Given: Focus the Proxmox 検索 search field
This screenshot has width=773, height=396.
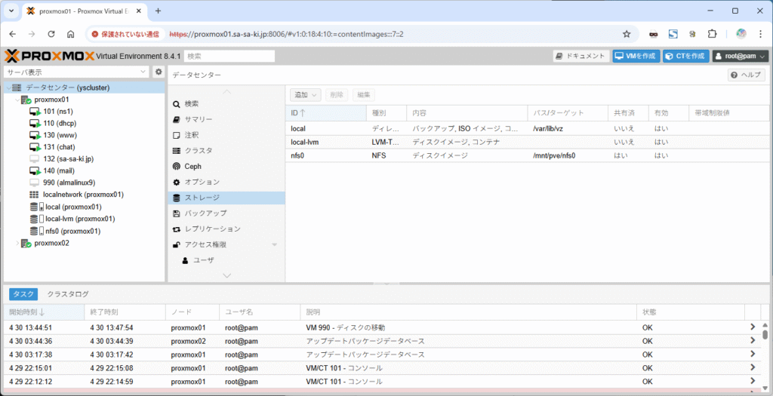Looking at the screenshot, I should coord(229,56).
